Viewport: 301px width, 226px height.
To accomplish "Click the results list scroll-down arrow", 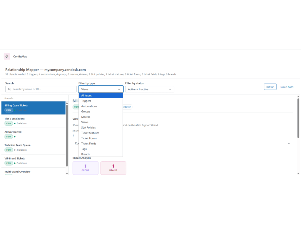I will click(x=67, y=173).
